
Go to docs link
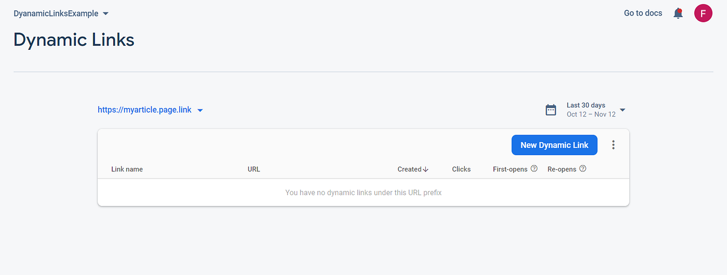643,13
